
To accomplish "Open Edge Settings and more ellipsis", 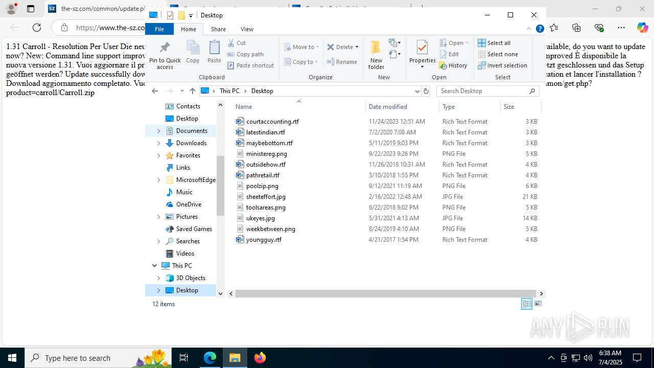I will click(621, 28).
